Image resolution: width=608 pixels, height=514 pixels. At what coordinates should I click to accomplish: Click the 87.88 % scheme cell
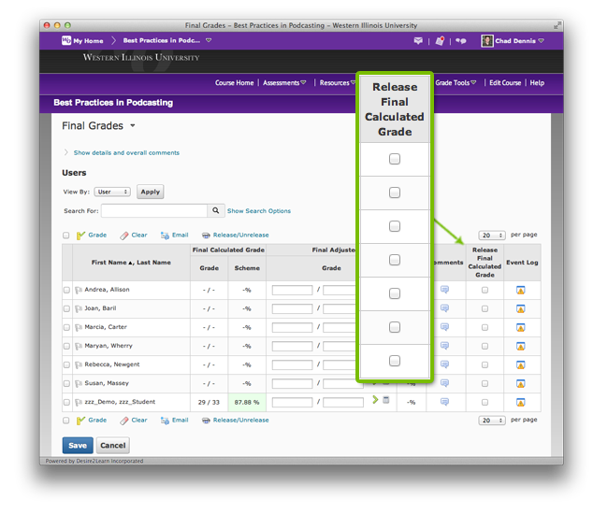[x=247, y=402]
